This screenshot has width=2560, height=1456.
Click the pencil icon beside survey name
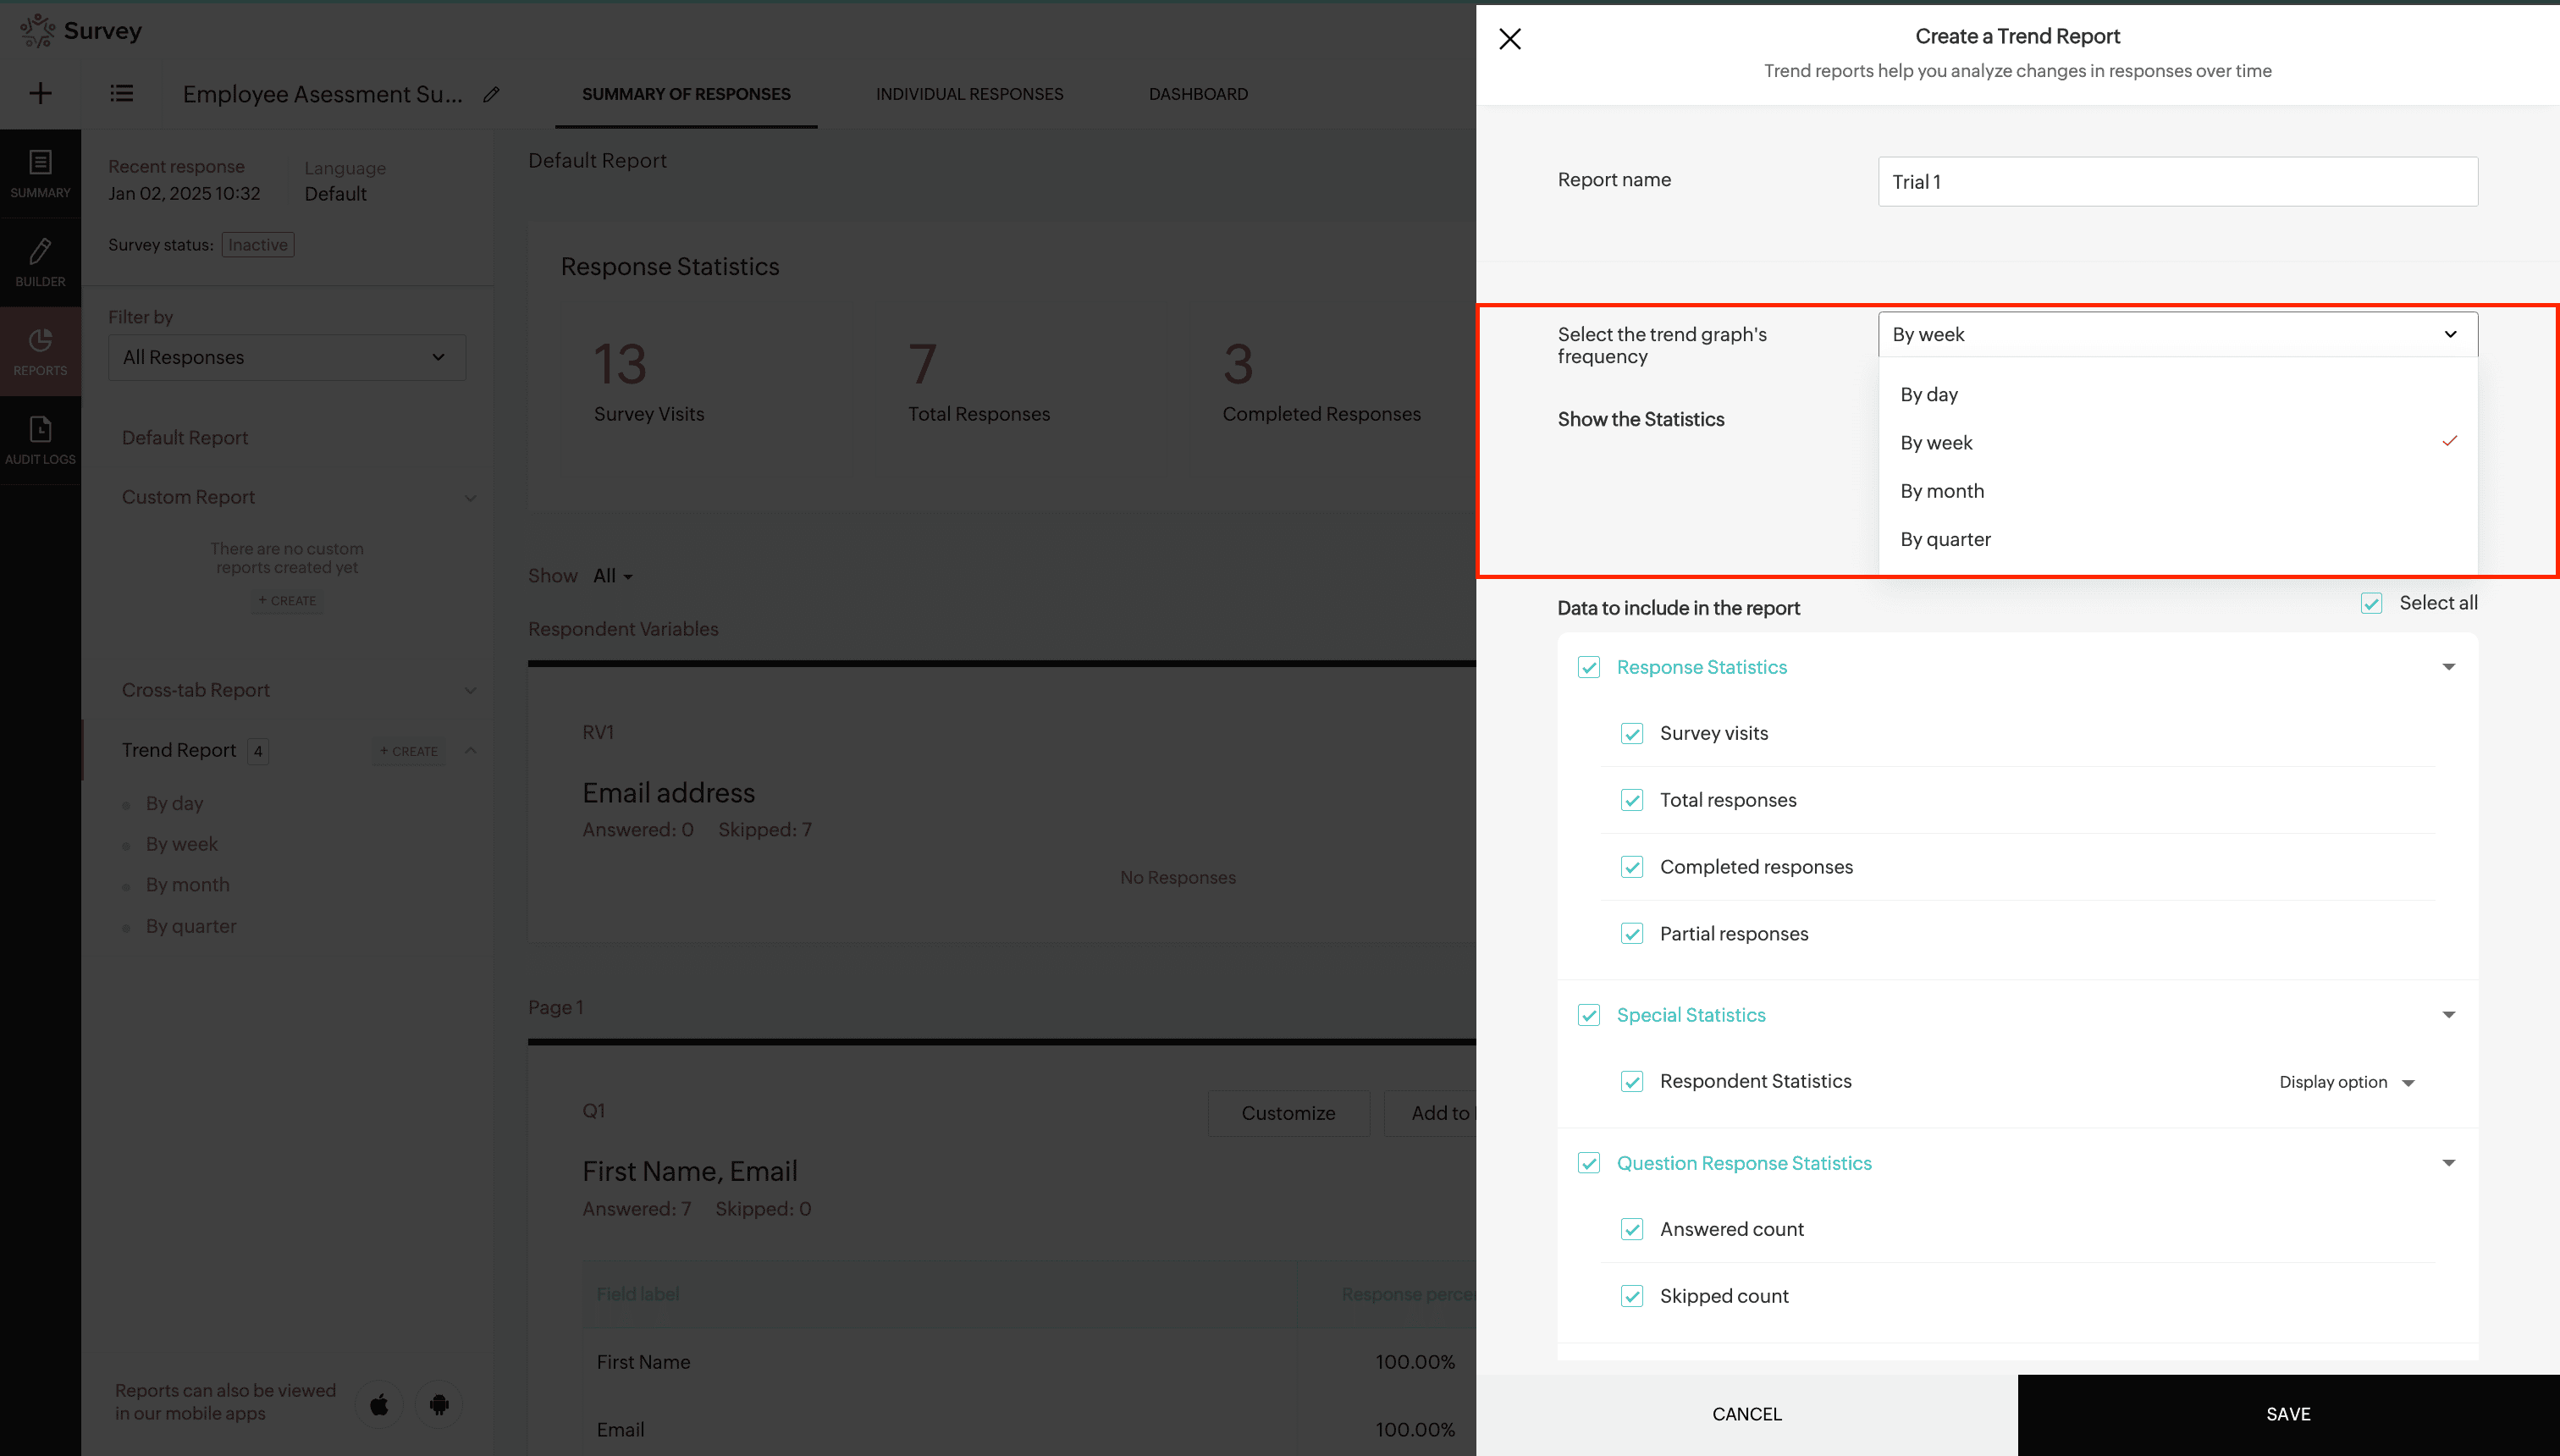point(491,94)
